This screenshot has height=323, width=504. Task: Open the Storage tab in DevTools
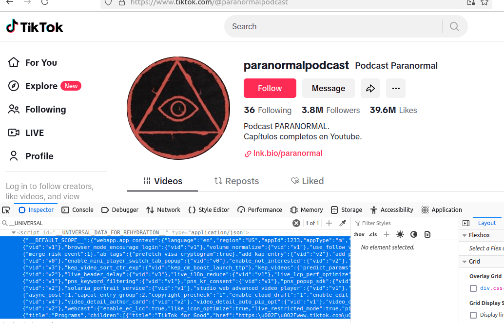347,210
